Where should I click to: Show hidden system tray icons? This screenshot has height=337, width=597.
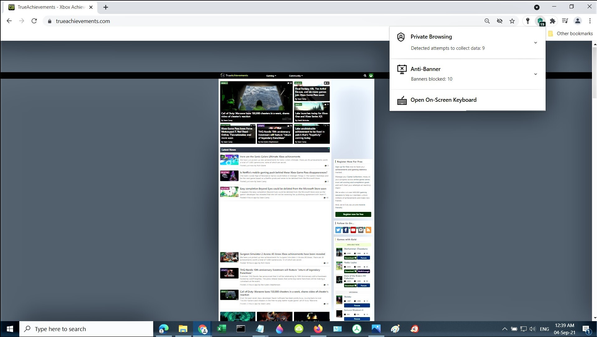coord(505,329)
